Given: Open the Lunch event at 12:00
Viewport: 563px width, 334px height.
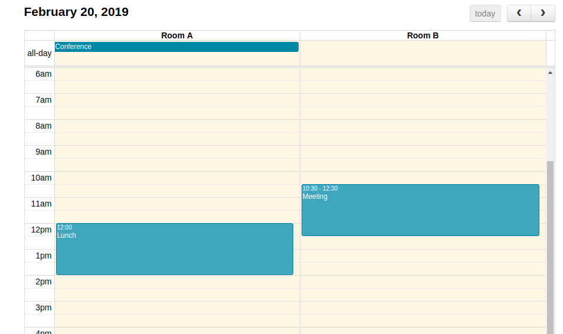Looking at the screenshot, I should point(175,249).
